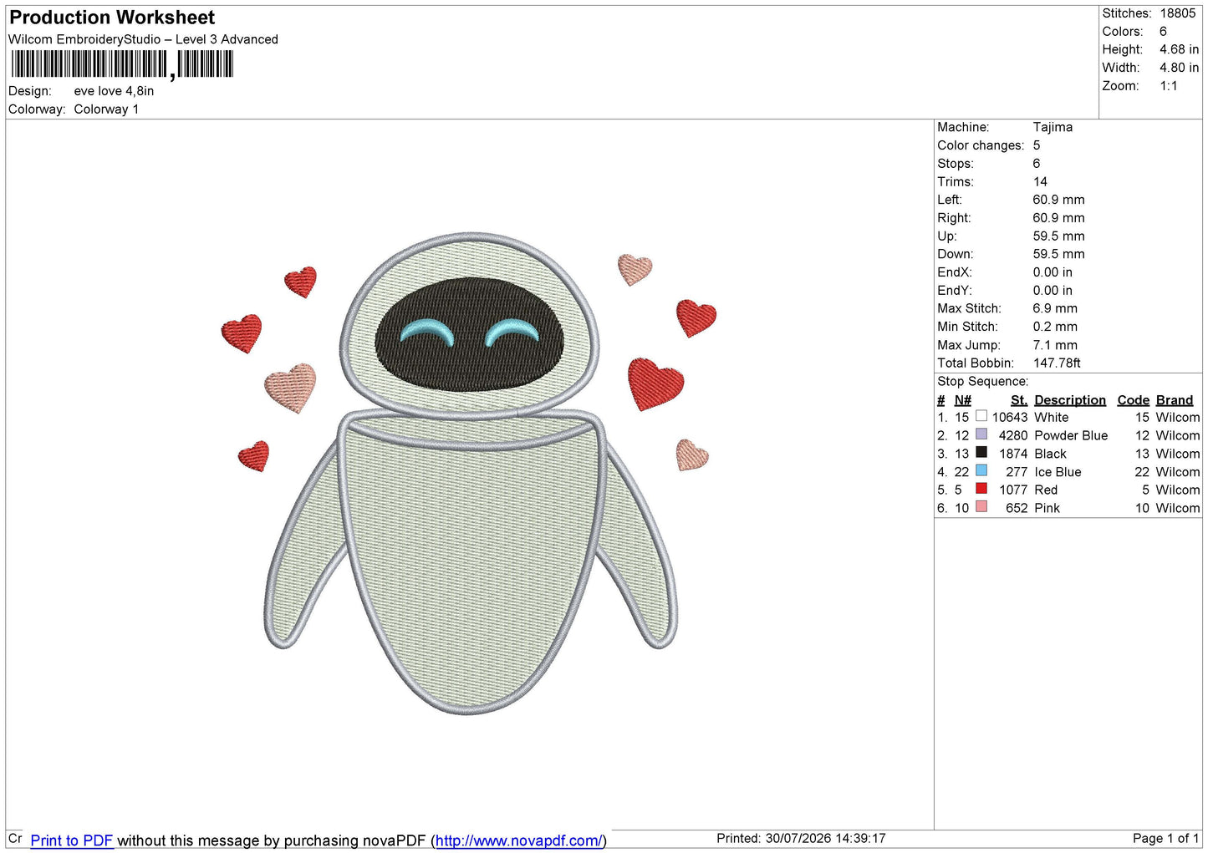The image size is (1208, 853).
Task: Click the Brand column header
Action: click(x=1175, y=400)
